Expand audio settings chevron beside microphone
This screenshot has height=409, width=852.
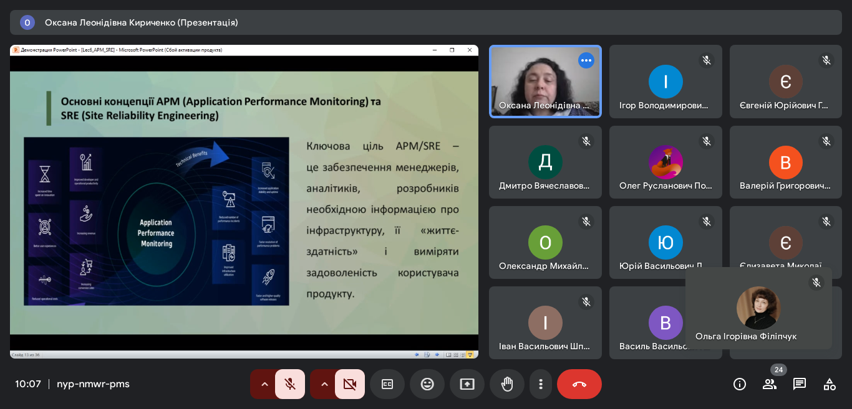click(264, 384)
